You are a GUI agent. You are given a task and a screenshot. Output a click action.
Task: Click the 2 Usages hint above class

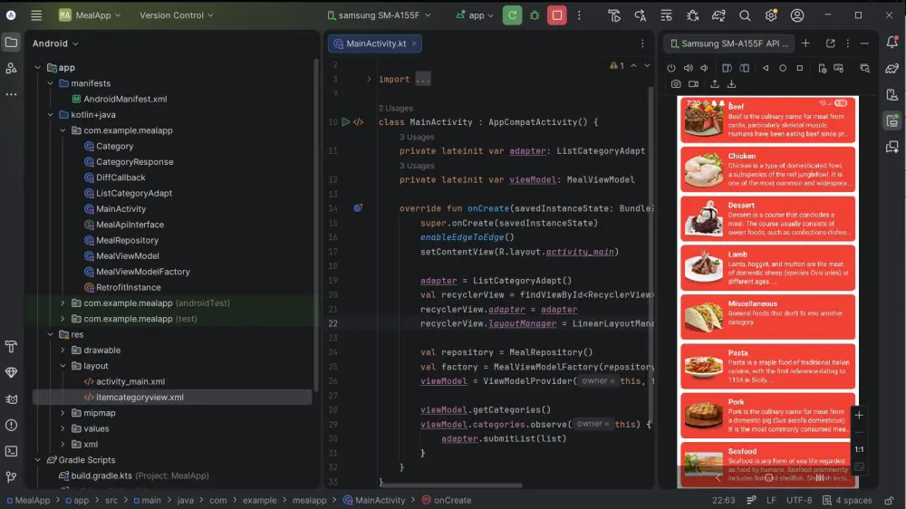click(396, 108)
